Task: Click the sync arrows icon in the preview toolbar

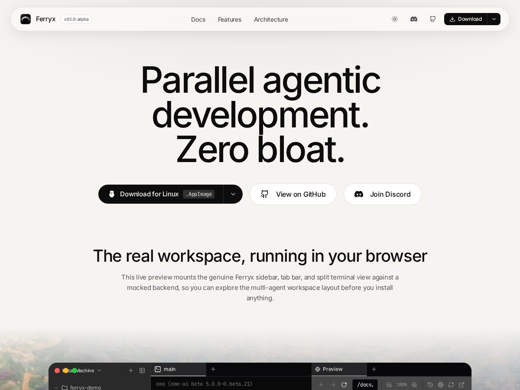Action: coord(451,385)
